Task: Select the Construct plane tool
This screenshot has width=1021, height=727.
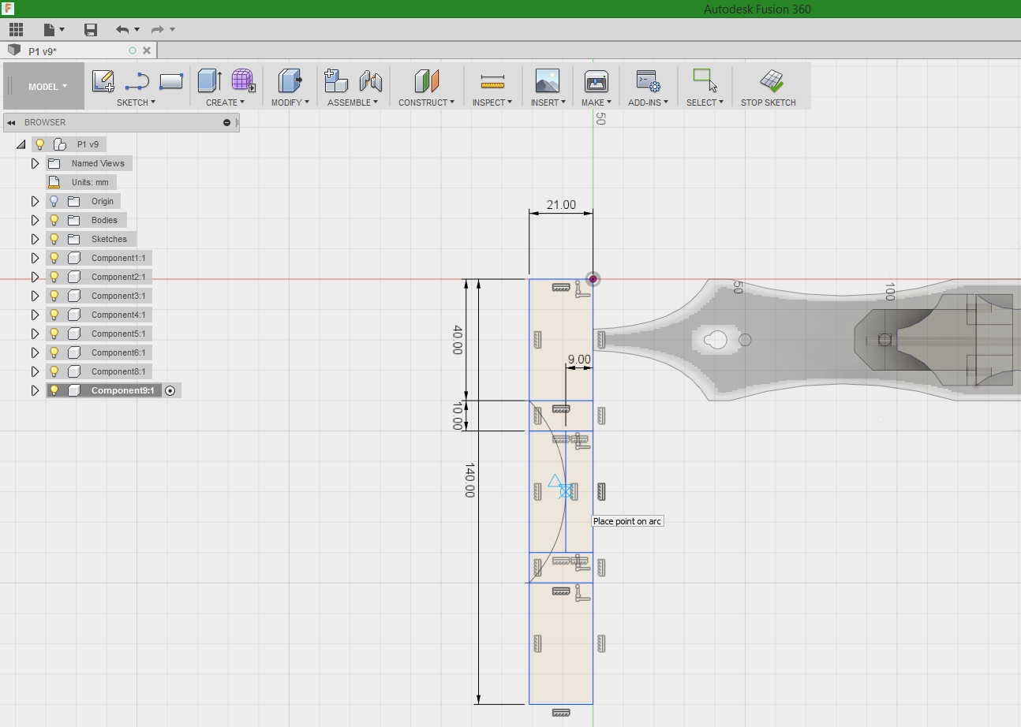Action: tap(426, 80)
